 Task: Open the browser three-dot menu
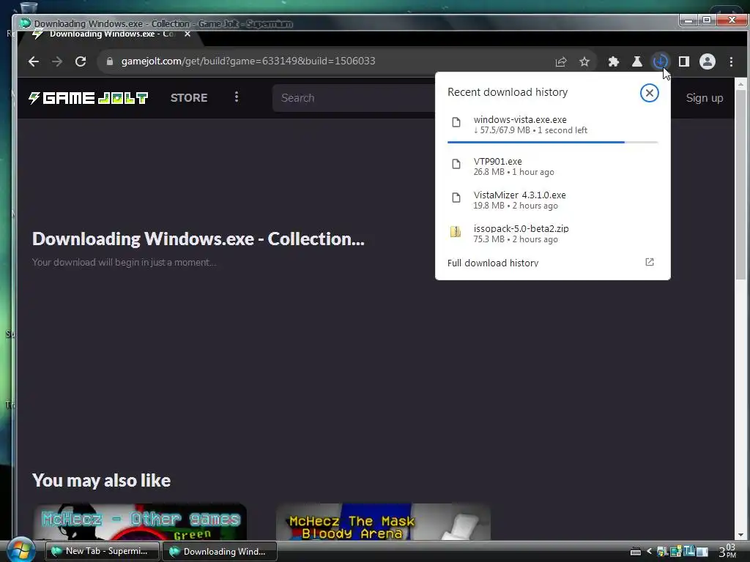click(x=731, y=61)
